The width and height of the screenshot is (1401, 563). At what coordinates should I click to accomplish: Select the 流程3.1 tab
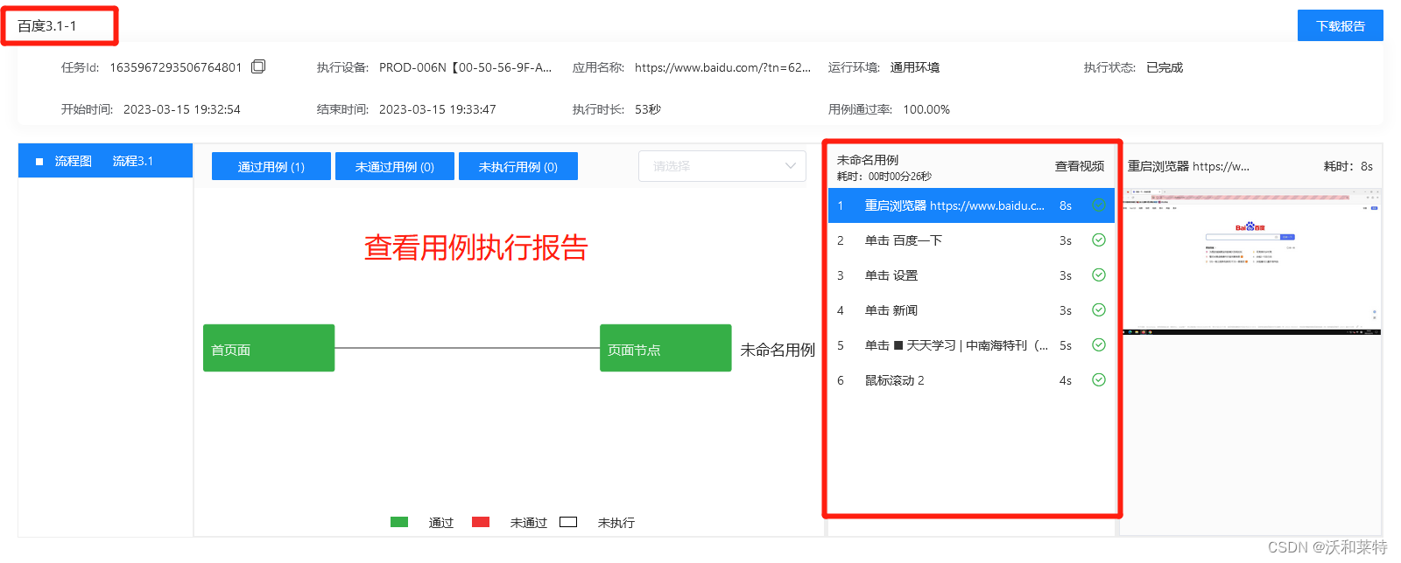coord(133,161)
